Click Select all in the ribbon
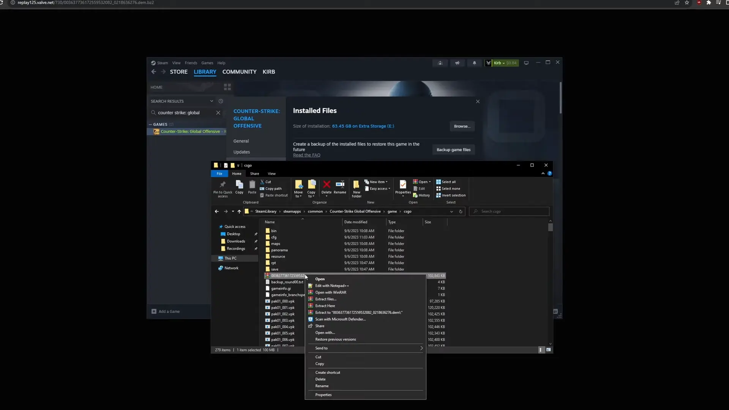The image size is (729, 410). point(446,182)
